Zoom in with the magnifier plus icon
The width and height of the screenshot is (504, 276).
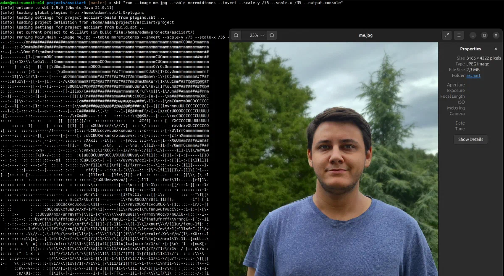coord(272,36)
